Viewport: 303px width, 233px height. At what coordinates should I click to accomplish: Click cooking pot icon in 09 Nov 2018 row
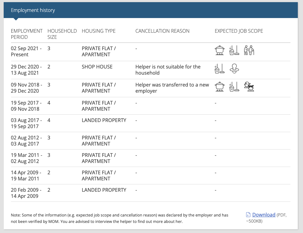pyautogui.click(x=220, y=87)
